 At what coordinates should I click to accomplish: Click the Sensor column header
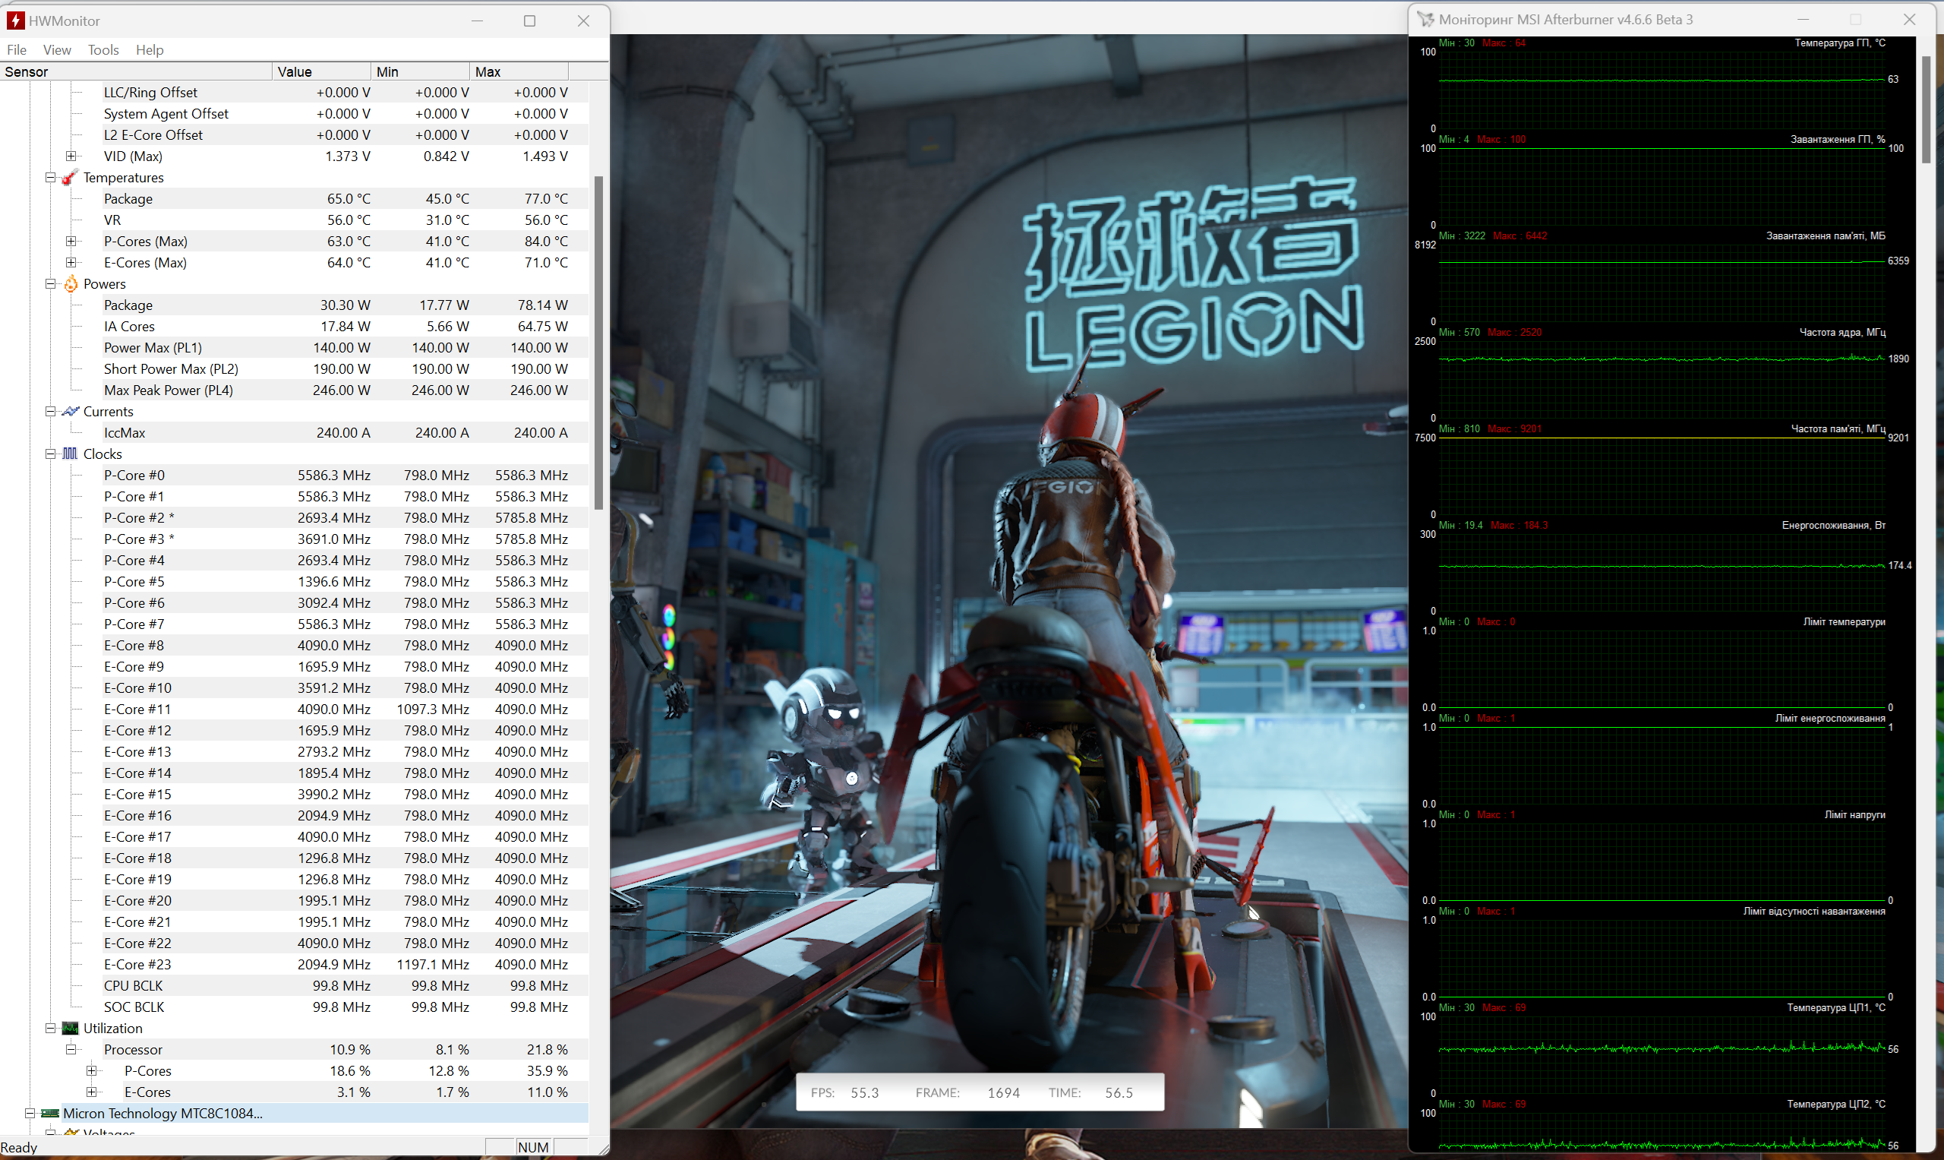[137, 71]
